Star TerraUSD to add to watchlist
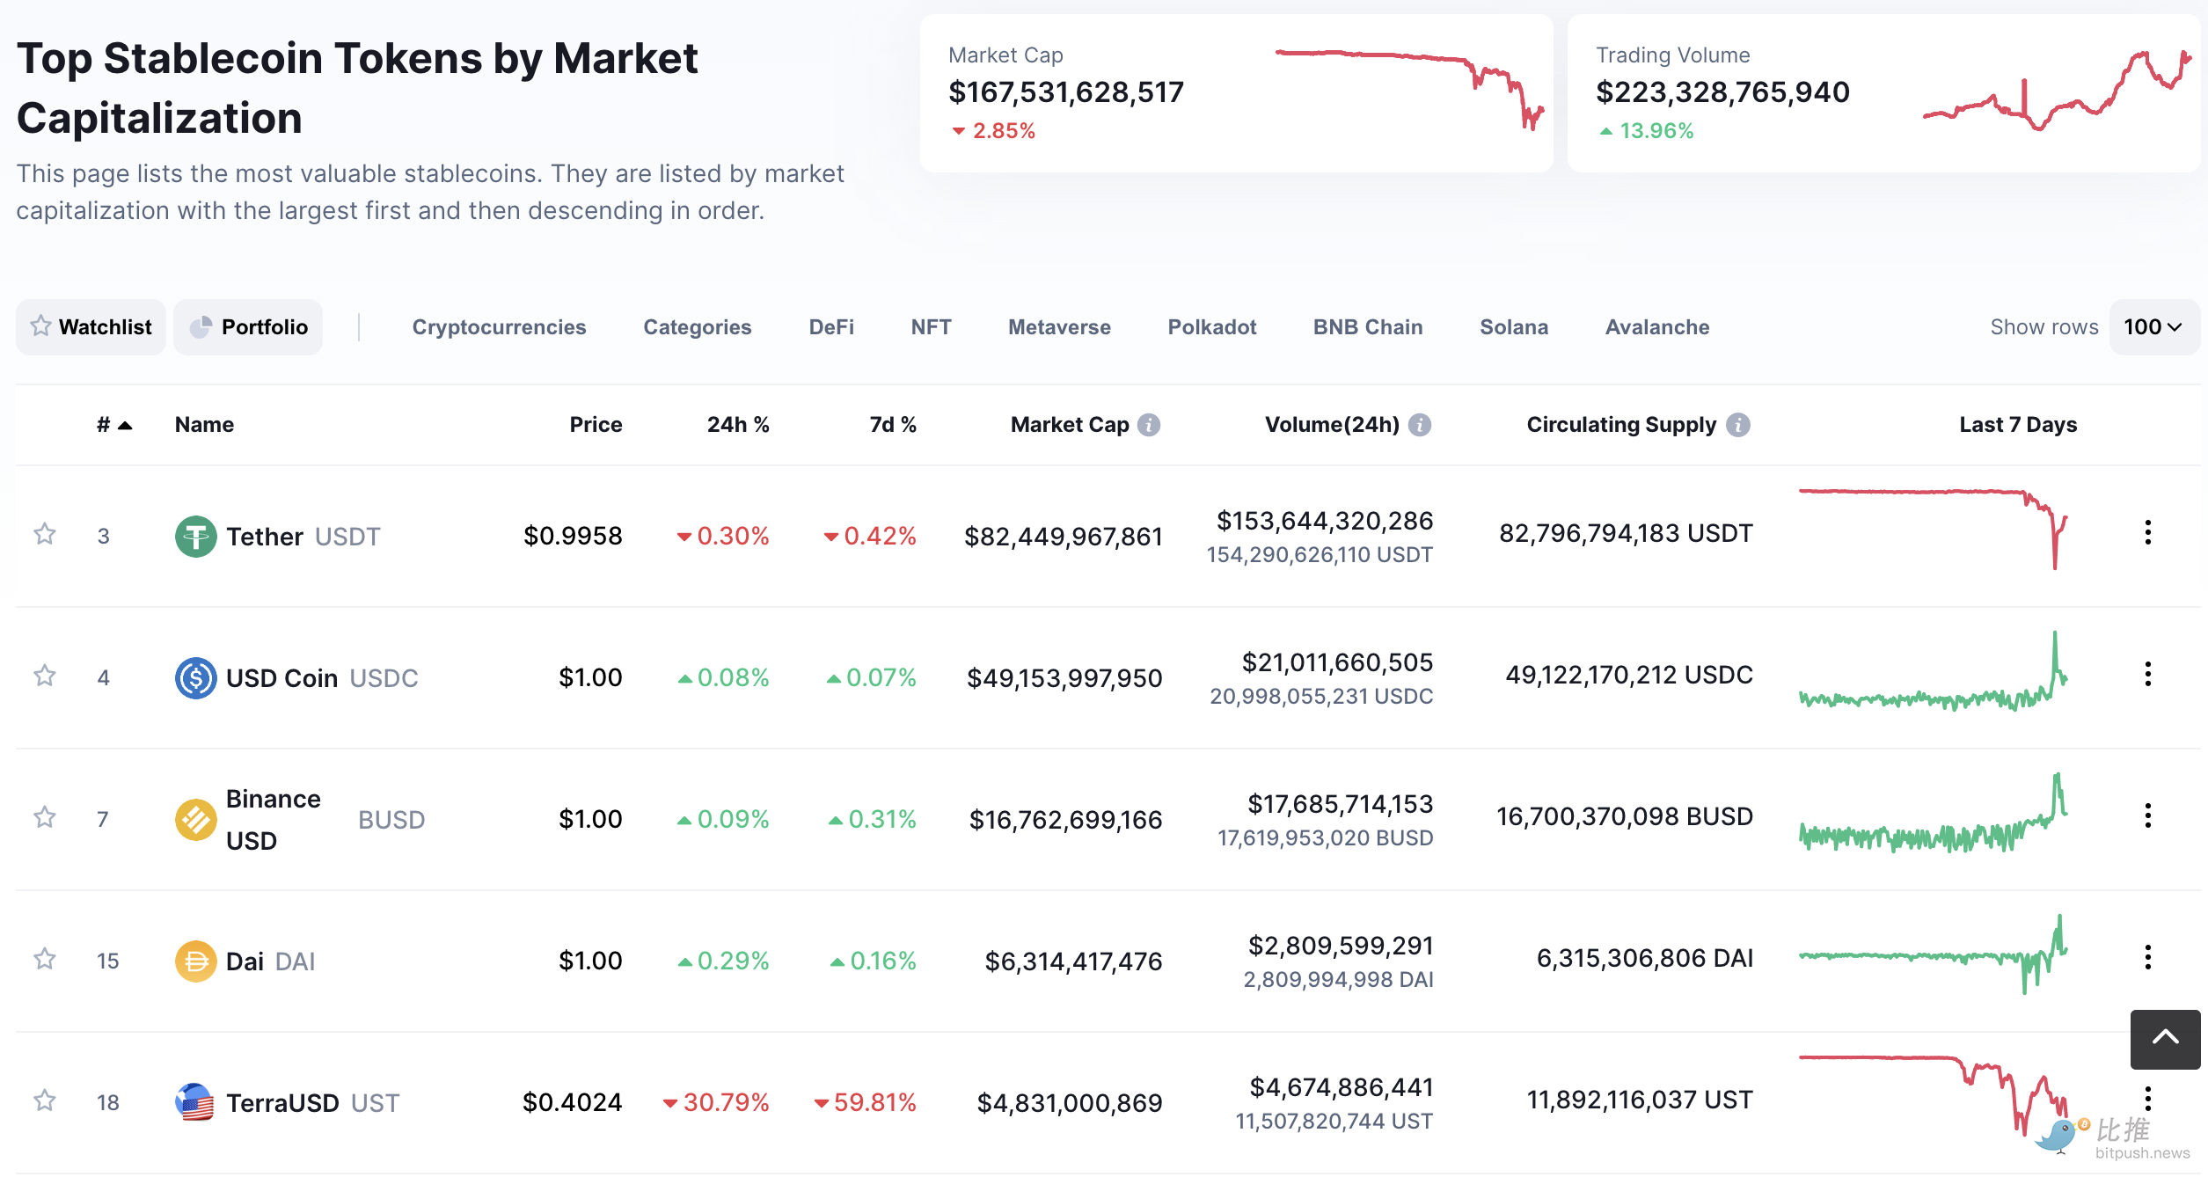This screenshot has height=1177, width=2208. (x=45, y=1100)
